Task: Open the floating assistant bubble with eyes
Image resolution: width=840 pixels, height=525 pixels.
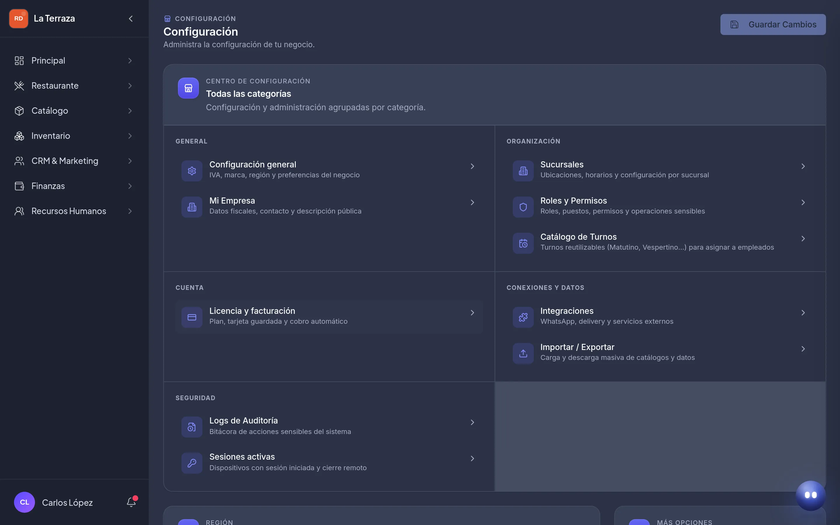Action: (811, 495)
